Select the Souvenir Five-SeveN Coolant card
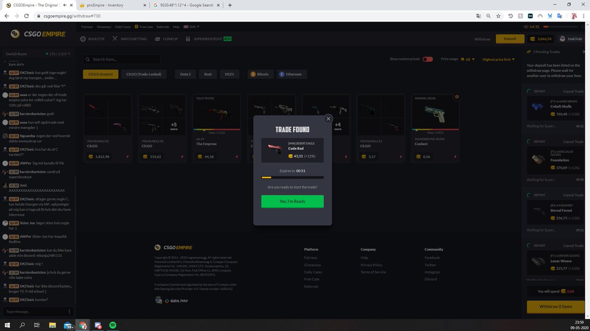The image size is (590, 331). click(435, 129)
